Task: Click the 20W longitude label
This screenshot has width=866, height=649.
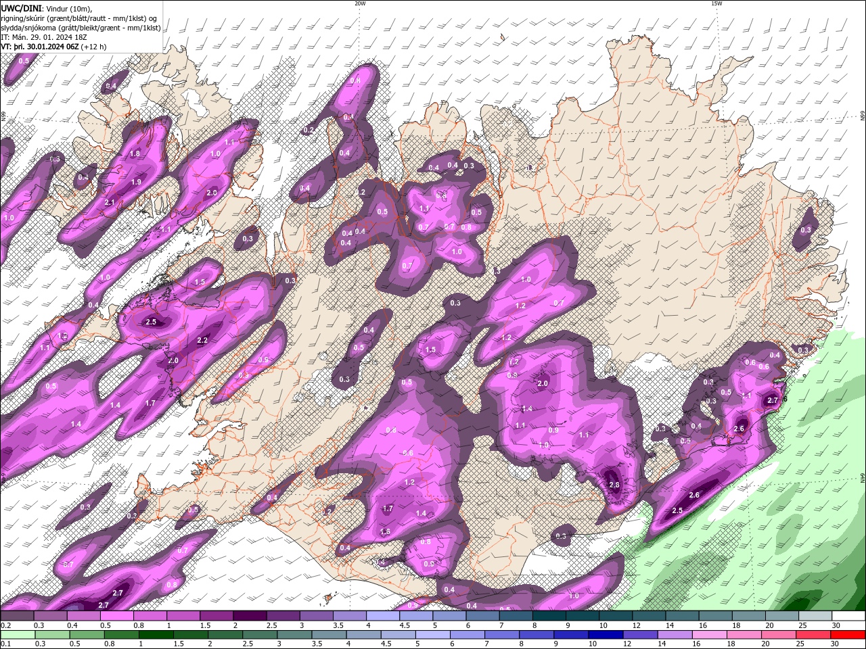Action: pos(360,3)
